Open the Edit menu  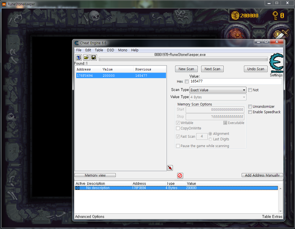[x=88, y=50]
